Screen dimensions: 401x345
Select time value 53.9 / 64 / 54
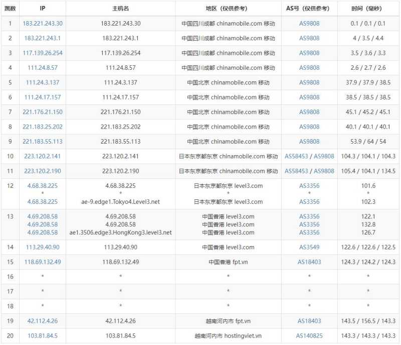pyautogui.click(x=368, y=142)
